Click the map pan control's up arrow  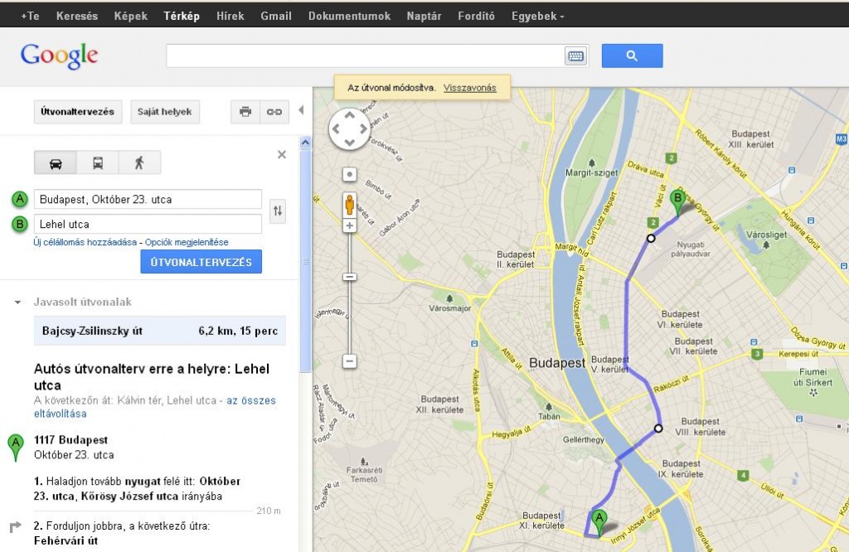click(x=350, y=115)
